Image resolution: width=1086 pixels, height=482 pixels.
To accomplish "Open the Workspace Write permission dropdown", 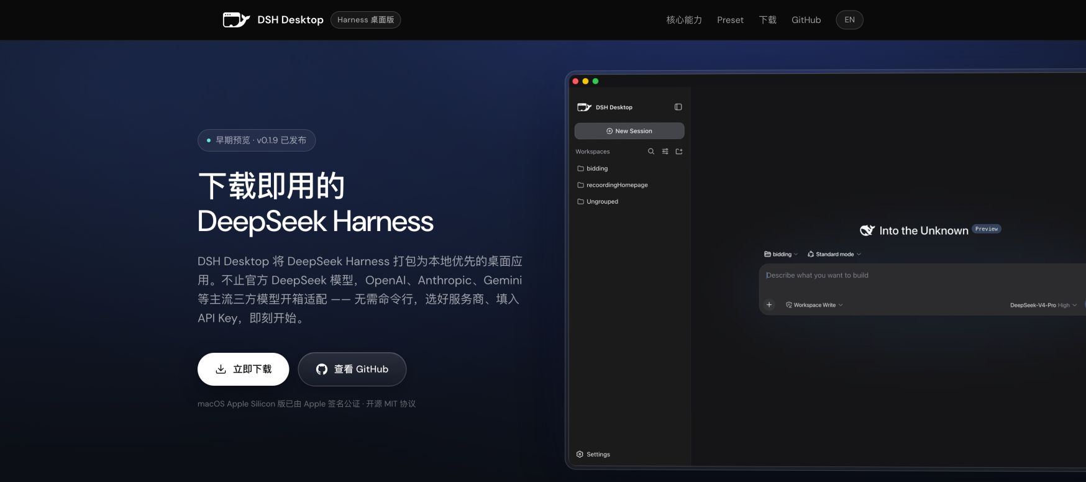I will pyautogui.click(x=814, y=305).
